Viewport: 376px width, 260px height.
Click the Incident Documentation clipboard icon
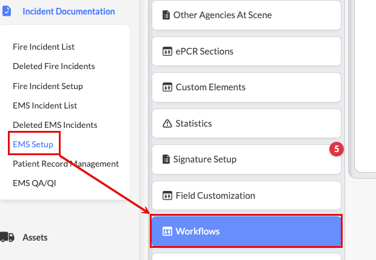[x=7, y=11]
